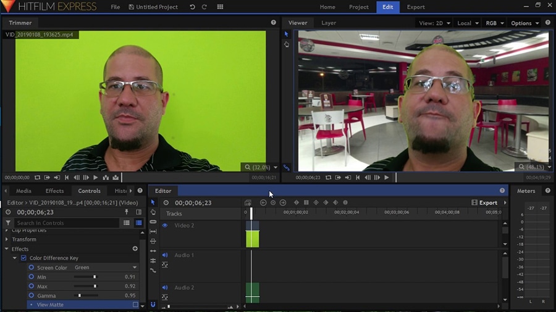
Task: Hide the Video 2 track with the eye icon
Action: [165, 226]
